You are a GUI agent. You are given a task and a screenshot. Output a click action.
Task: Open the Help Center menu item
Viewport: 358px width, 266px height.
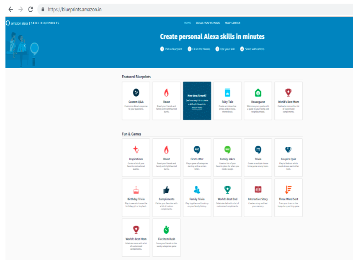point(232,23)
